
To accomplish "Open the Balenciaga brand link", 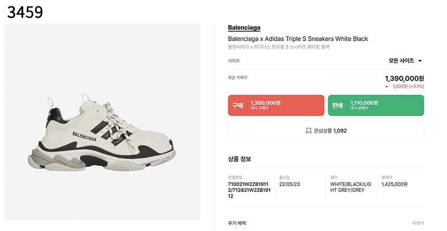I will tap(244, 28).
